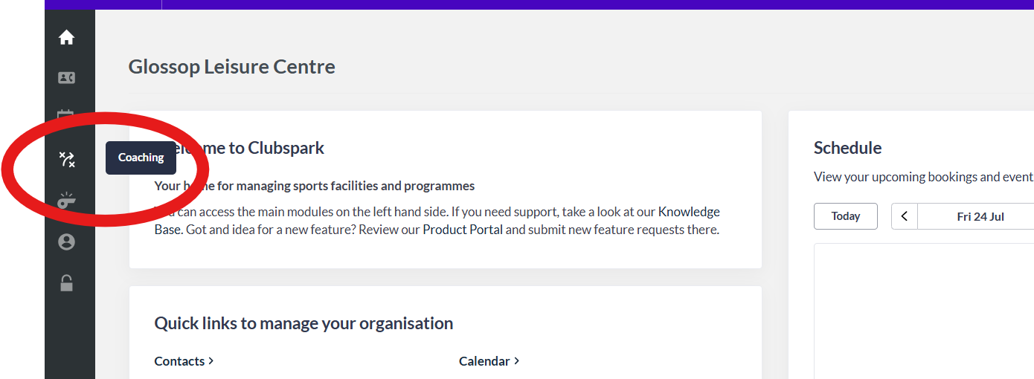Follow the Contacts quick link
This screenshot has height=379, width=1034.
click(x=179, y=361)
